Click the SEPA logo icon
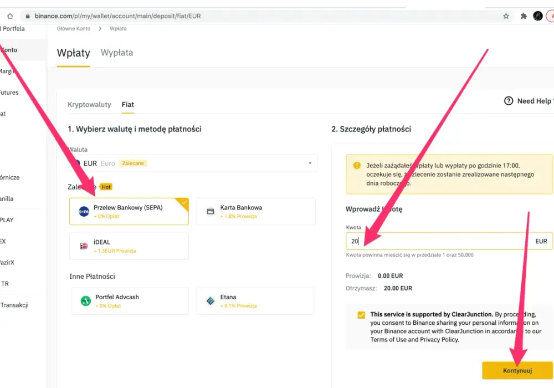This screenshot has width=554, height=388. (84, 211)
